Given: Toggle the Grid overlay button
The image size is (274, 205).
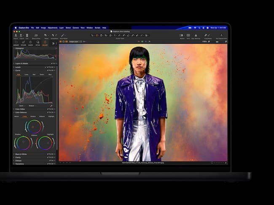Looking at the screenshot, I should pos(188,36).
